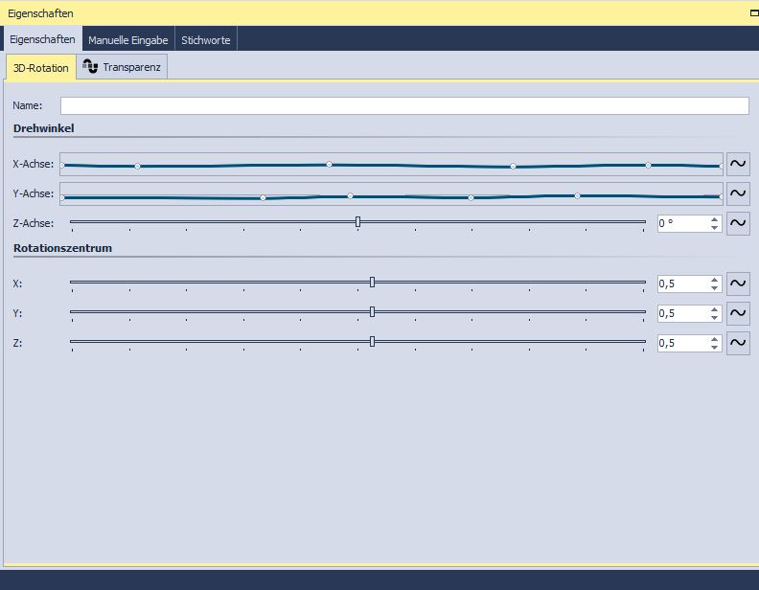Screen dimensions: 759x590
Task: Click the curve icon for Y-Achse rotation
Action: click(x=738, y=193)
